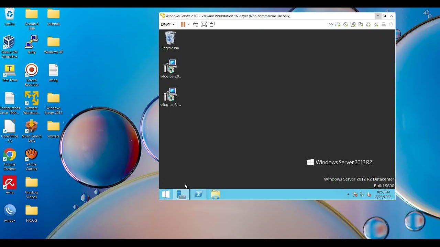This screenshot has height=247, width=440.
Task: Select the LibreOffice 7.3 shortcut
Action: click(10, 131)
